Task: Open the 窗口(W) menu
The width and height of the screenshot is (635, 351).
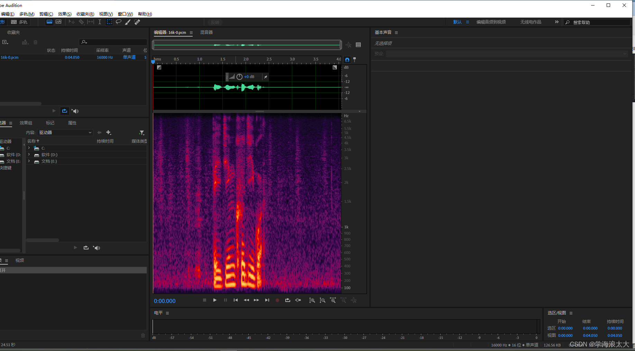Action: click(x=125, y=14)
